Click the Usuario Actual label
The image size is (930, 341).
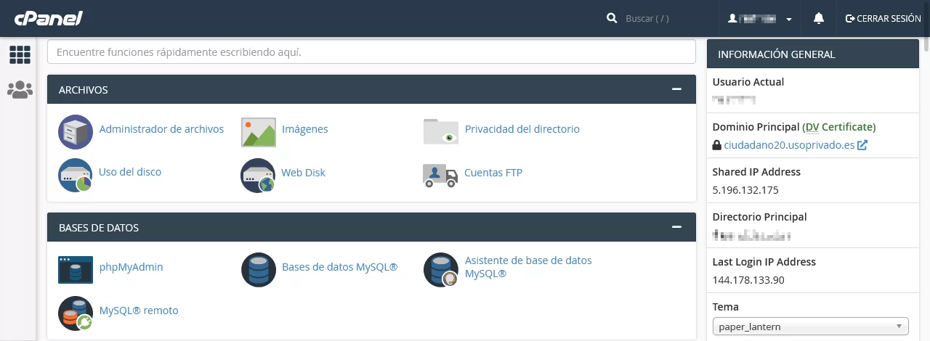tap(748, 82)
